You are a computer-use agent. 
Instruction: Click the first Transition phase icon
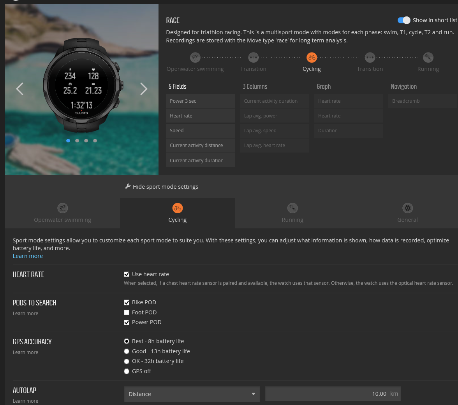click(253, 57)
